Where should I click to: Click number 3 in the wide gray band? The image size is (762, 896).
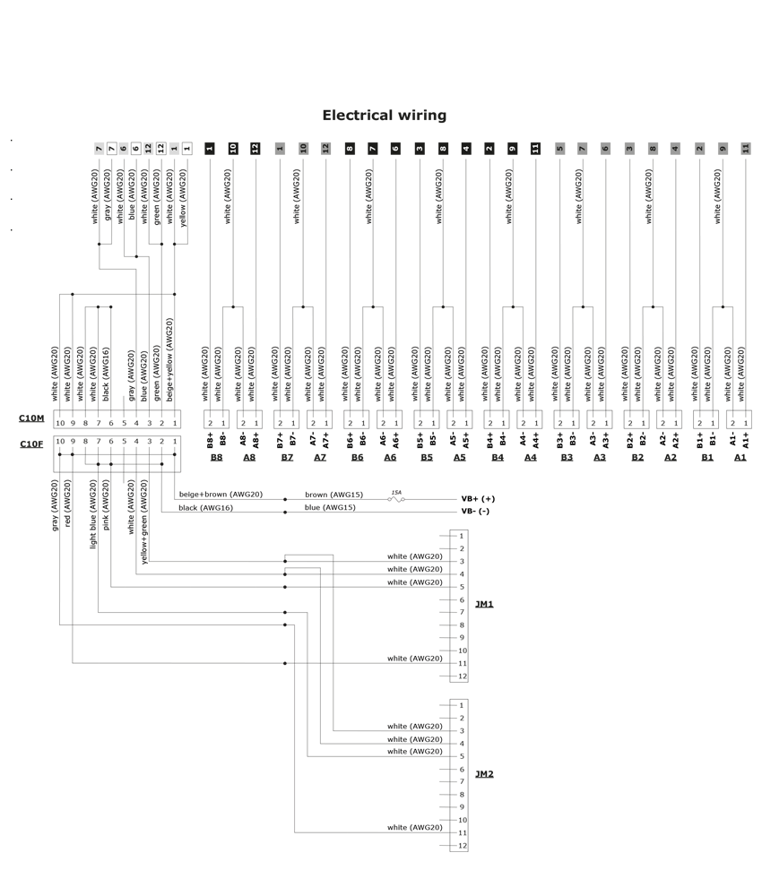(629, 147)
